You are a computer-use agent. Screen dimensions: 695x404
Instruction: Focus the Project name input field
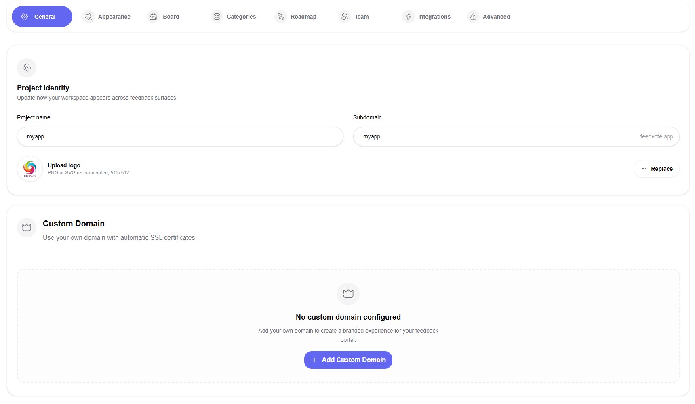(180, 136)
